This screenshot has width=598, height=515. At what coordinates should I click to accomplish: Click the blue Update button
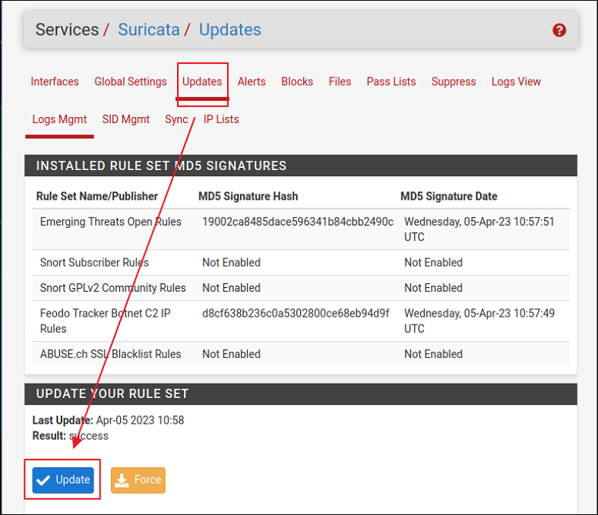pyautogui.click(x=63, y=480)
